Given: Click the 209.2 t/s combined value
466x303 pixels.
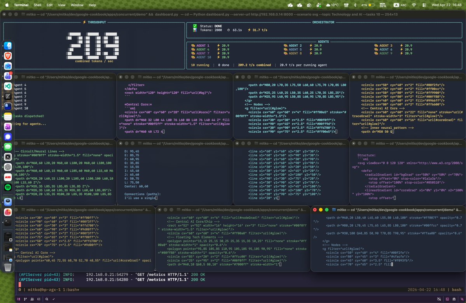Looking at the screenshot, I should pos(255,65).
